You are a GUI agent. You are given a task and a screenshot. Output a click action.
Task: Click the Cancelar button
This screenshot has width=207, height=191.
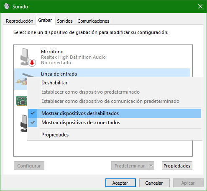pyautogui.click(x=154, y=183)
